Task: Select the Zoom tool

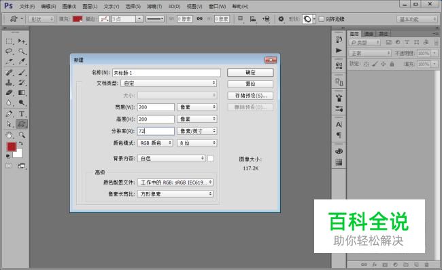Action: [x=22, y=135]
